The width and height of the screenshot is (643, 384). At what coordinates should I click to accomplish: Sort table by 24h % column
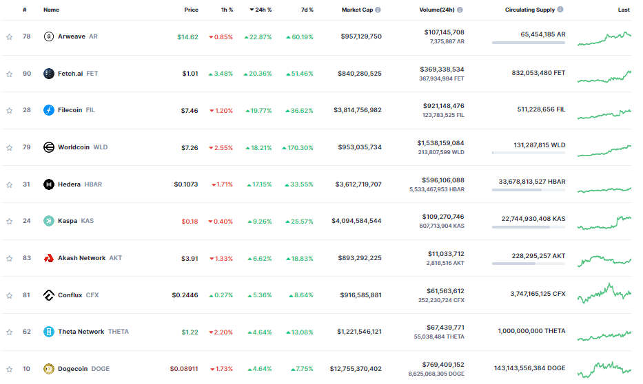[261, 10]
